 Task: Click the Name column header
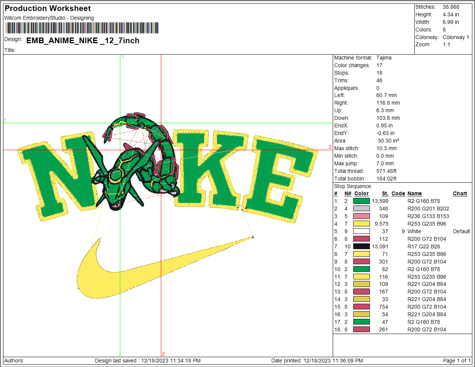415,193
